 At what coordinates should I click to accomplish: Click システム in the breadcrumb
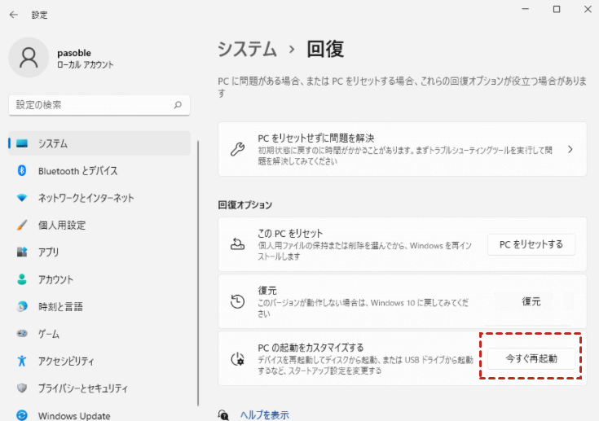(247, 49)
